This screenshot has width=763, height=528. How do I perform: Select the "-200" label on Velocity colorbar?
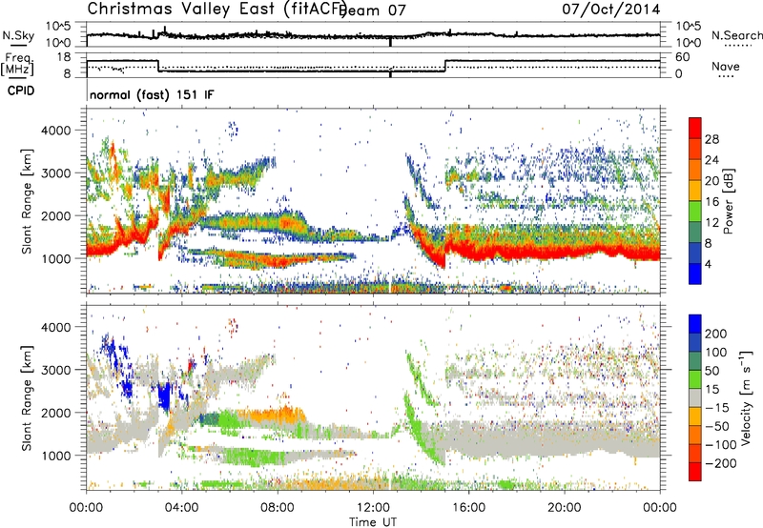pyautogui.click(x=720, y=463)
